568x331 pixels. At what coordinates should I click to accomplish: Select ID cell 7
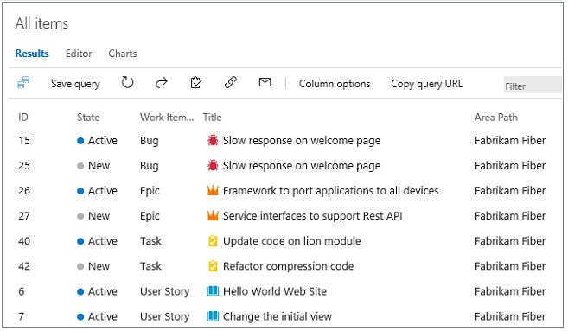(x=22, y=316)
